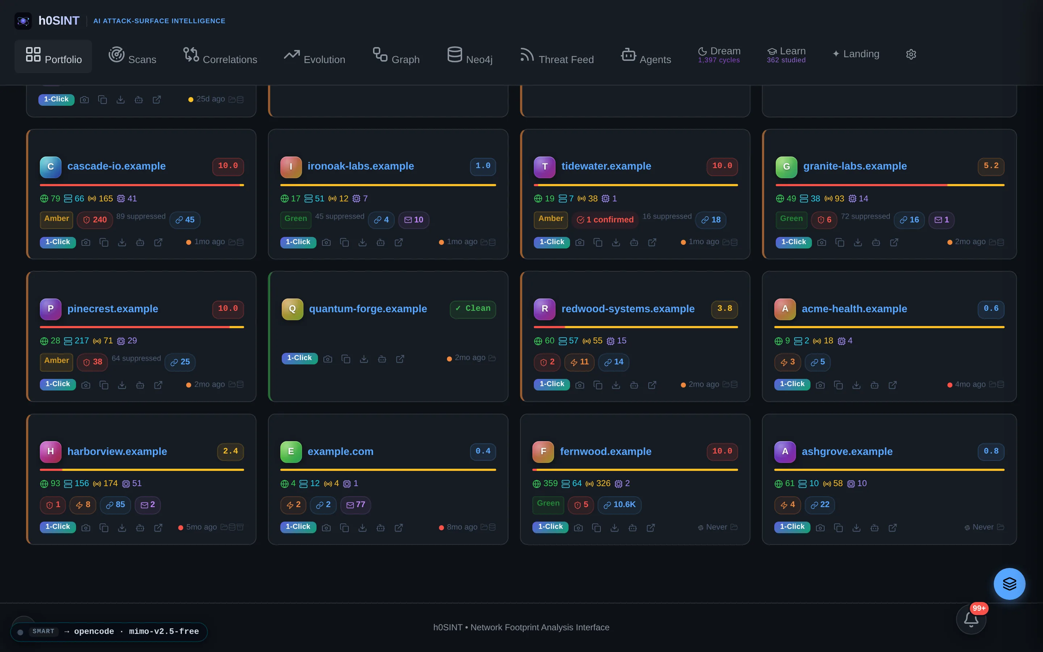Go to the Threat Feed tab

(x=557, y=56)
